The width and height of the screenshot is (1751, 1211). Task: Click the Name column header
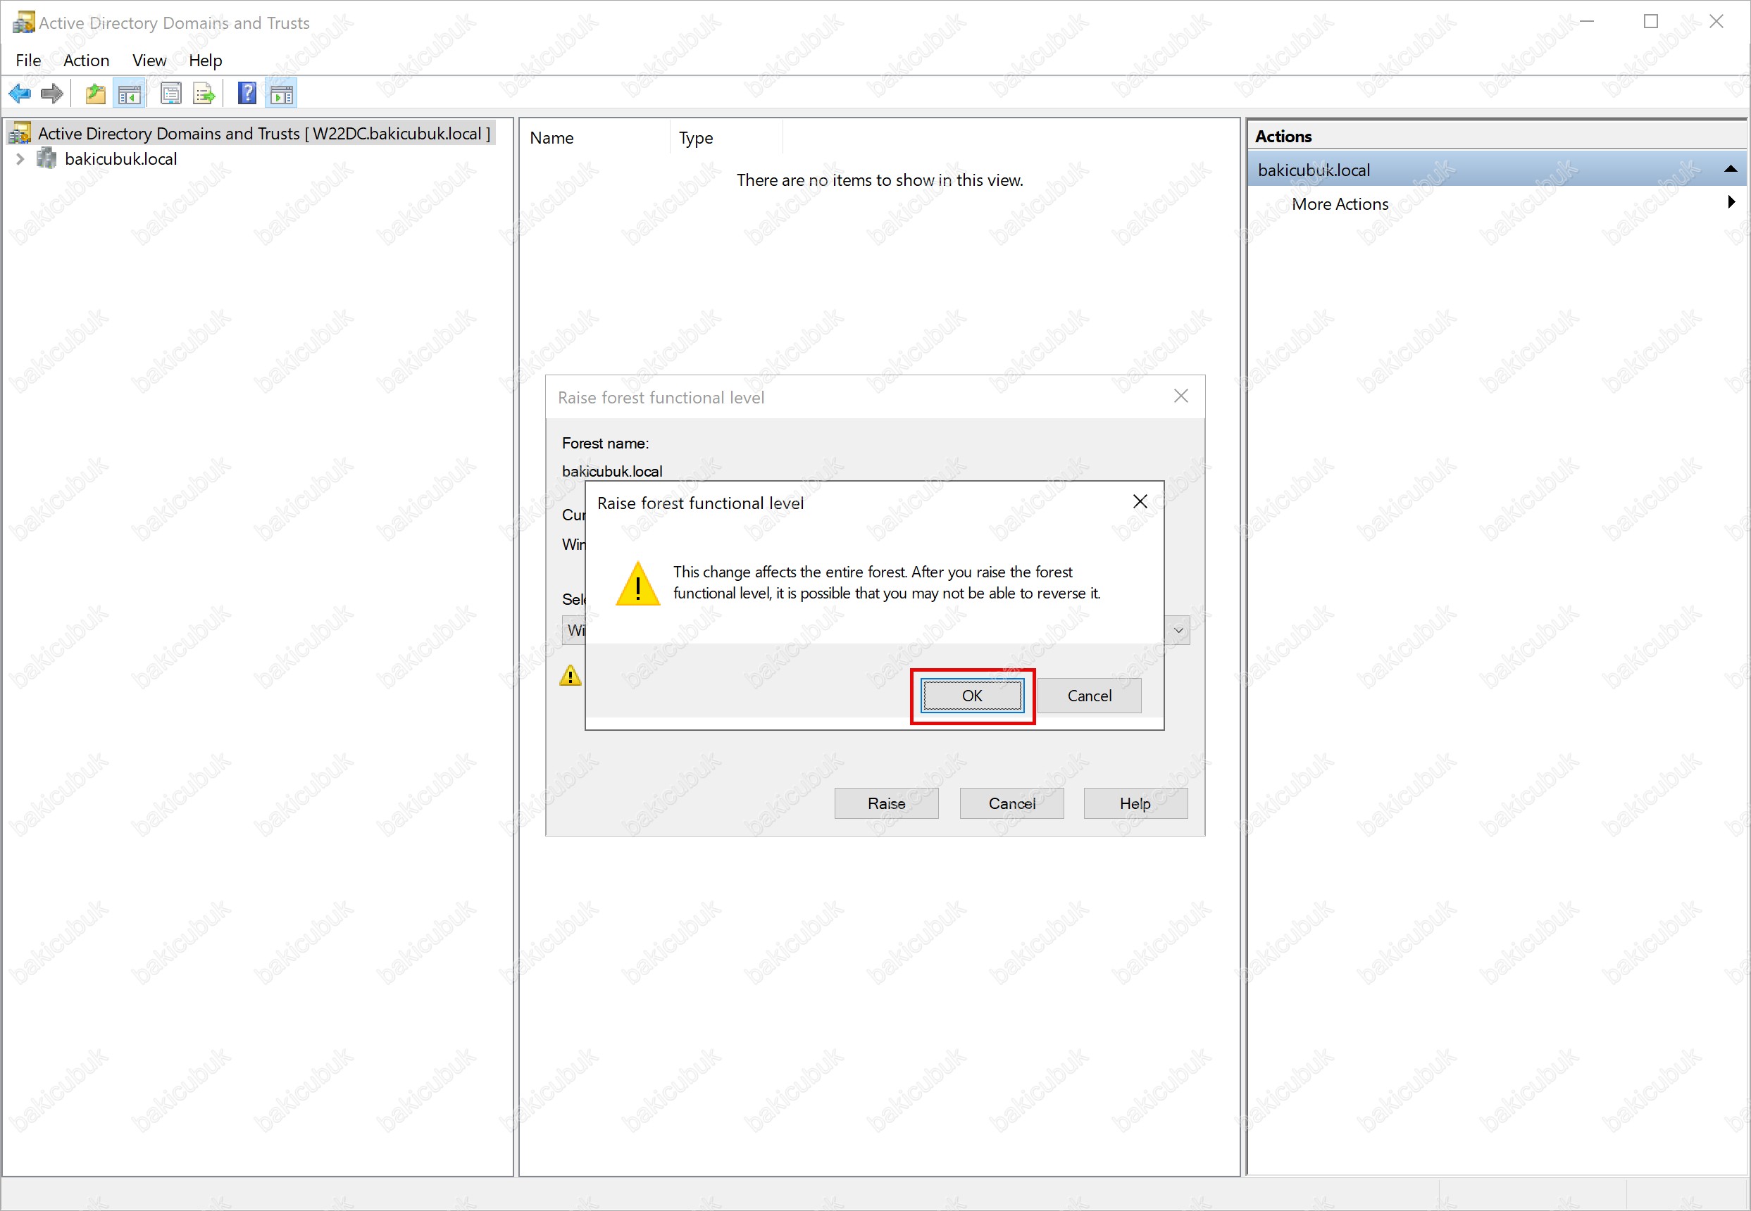595,138
